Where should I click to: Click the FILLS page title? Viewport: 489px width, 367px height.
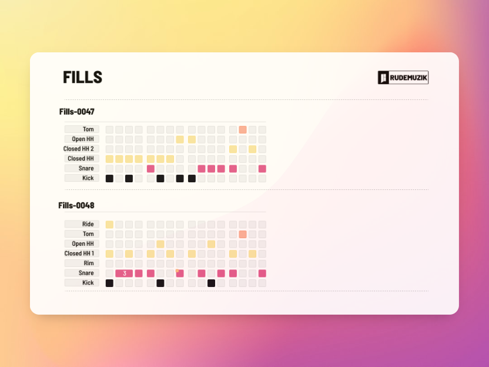pyautogui.click(x=83, y=77)
